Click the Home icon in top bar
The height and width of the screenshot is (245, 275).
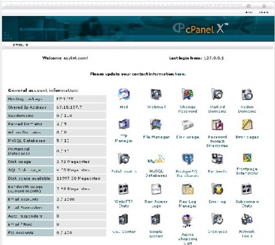[x=249, y=6]
